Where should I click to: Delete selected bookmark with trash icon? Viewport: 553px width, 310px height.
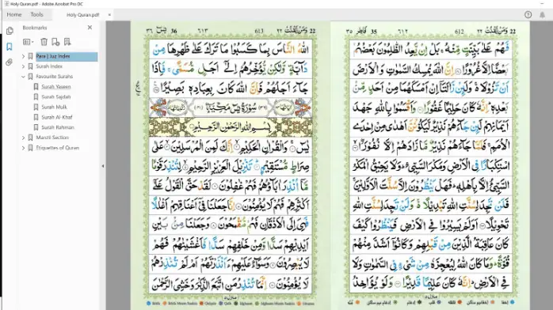pyautogui.click(x=44, y=42)
